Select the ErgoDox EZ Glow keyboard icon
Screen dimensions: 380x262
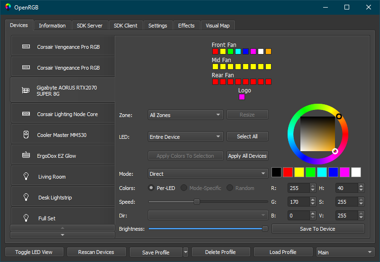[x=27, y=155]
